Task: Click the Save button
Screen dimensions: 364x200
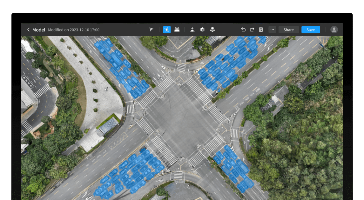Action: click(x=311, y=30)
